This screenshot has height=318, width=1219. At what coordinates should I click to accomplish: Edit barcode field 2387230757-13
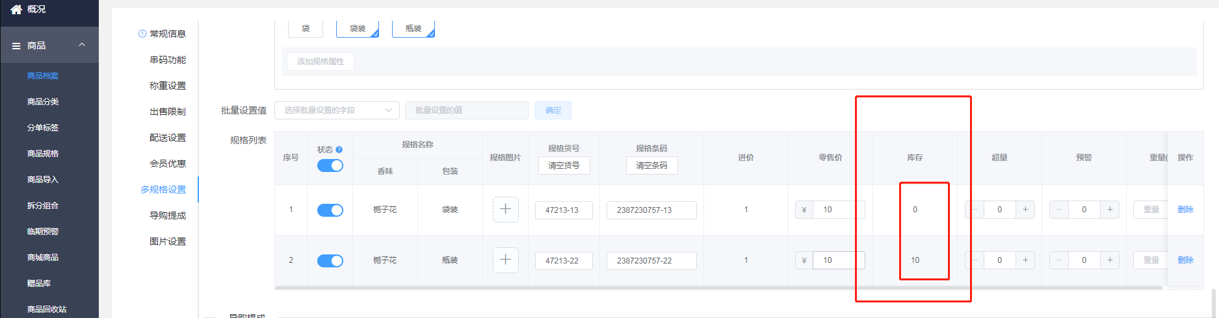point(651,210)
